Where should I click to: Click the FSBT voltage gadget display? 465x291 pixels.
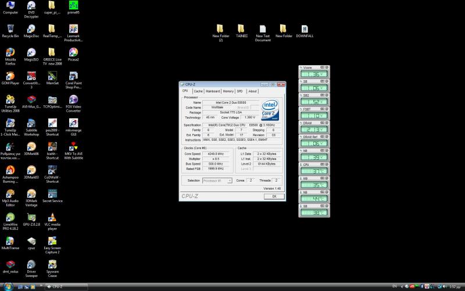pyautogui.click(x=314, y=115)
